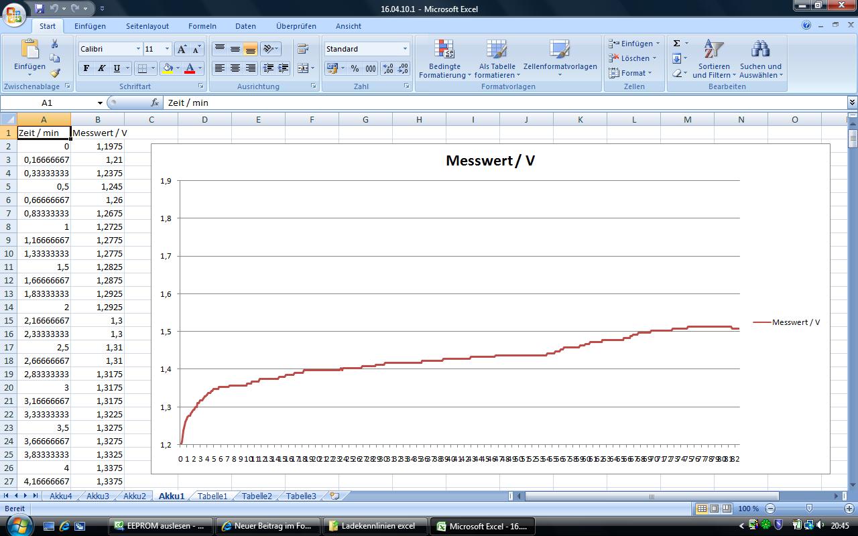
Task: Click the borders icon
Action: pos(141,68)
